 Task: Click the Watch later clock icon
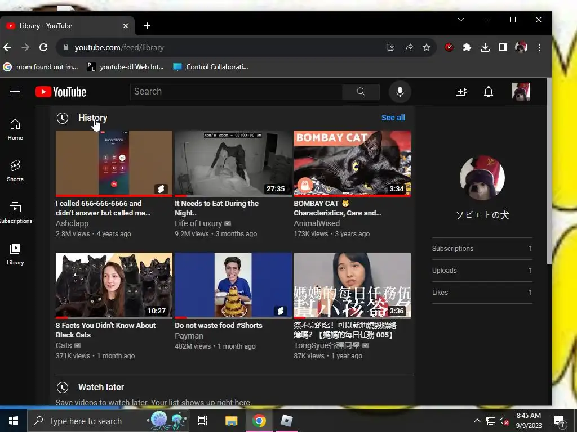[62, 387]
